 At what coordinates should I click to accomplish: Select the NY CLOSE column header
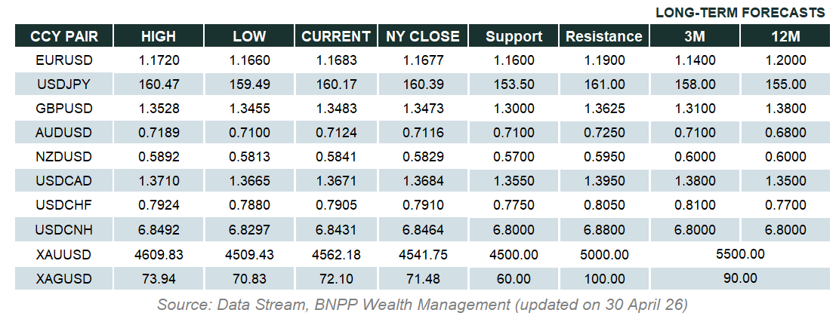coord(422,36)
